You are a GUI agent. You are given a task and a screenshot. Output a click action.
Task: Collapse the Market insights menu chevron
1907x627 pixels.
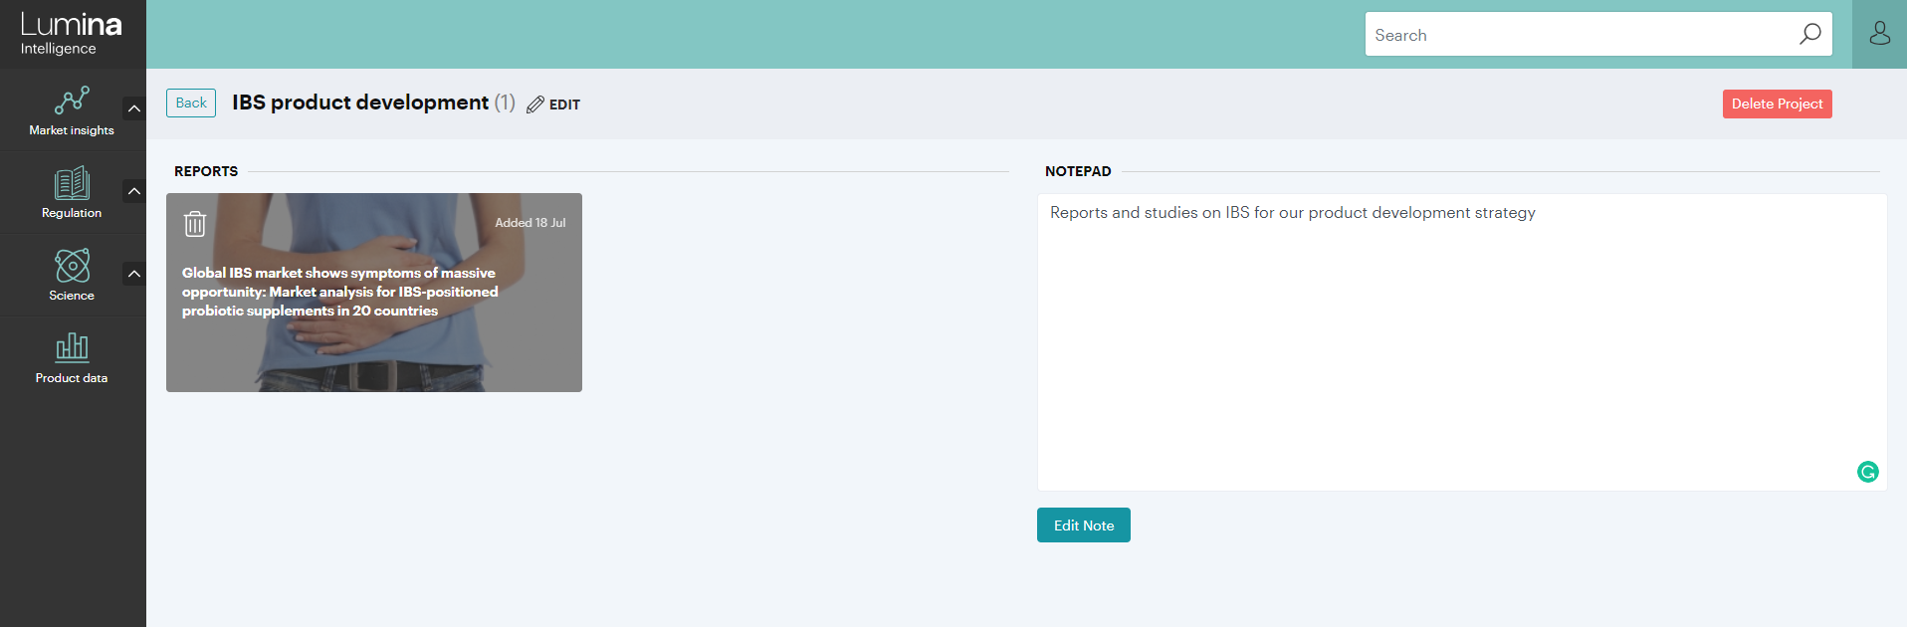click(x=134, y=108)
